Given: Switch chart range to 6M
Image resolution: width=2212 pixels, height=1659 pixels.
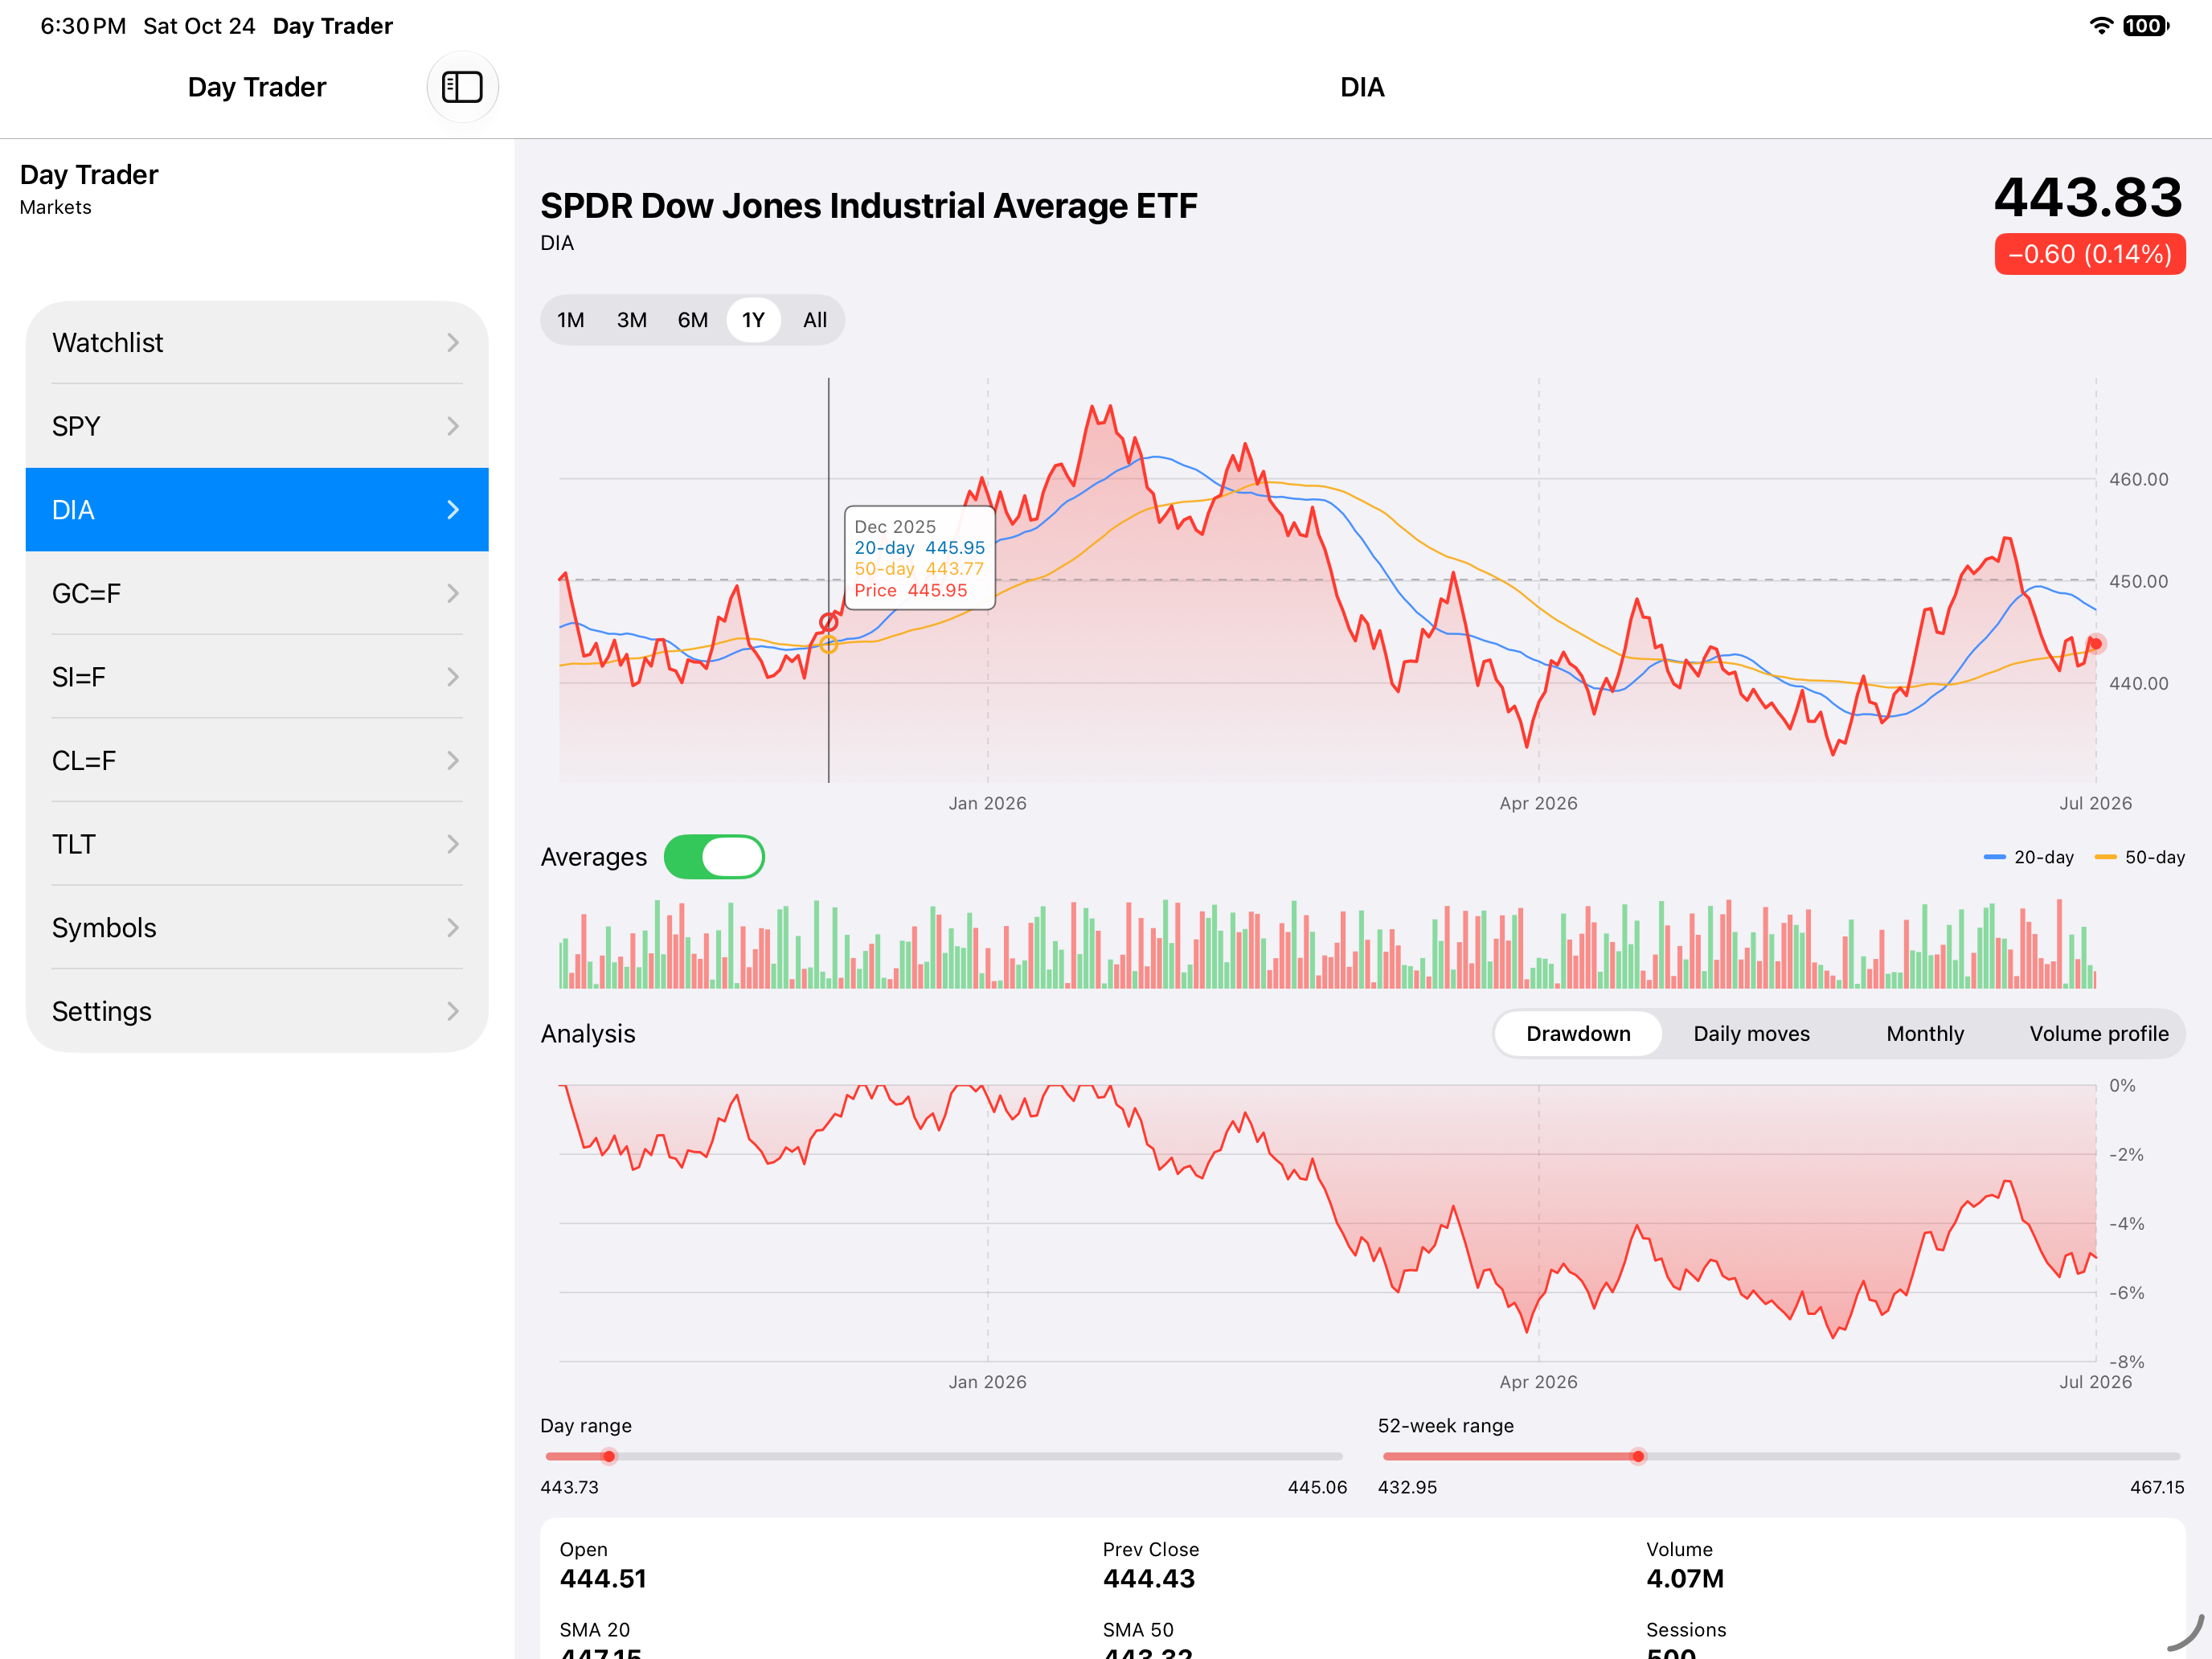Looking at the screenshot, I should click(x=693, y=320).
